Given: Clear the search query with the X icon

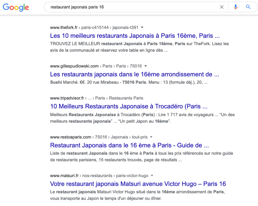Looking at the screenshot, I should coord(222,7).
